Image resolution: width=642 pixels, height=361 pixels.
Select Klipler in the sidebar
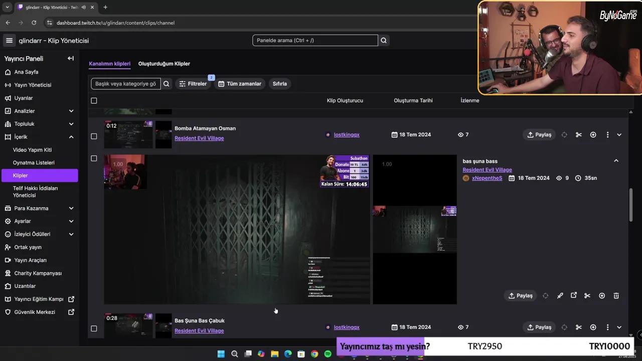point(40,175)
